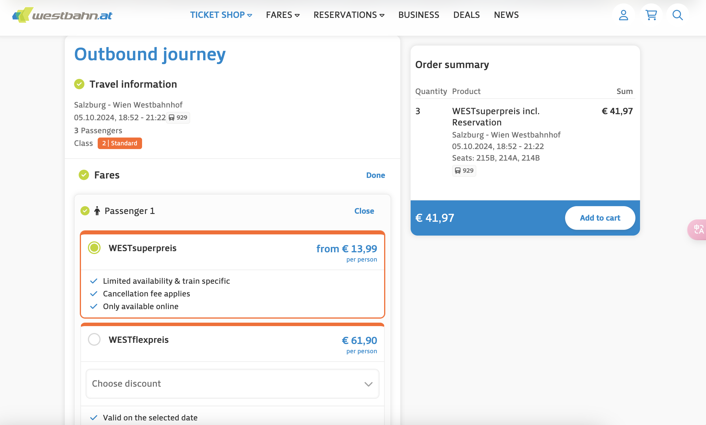Click the € 41,97 sum in product row
Screen dimensions: 706x425
[617, 111]
